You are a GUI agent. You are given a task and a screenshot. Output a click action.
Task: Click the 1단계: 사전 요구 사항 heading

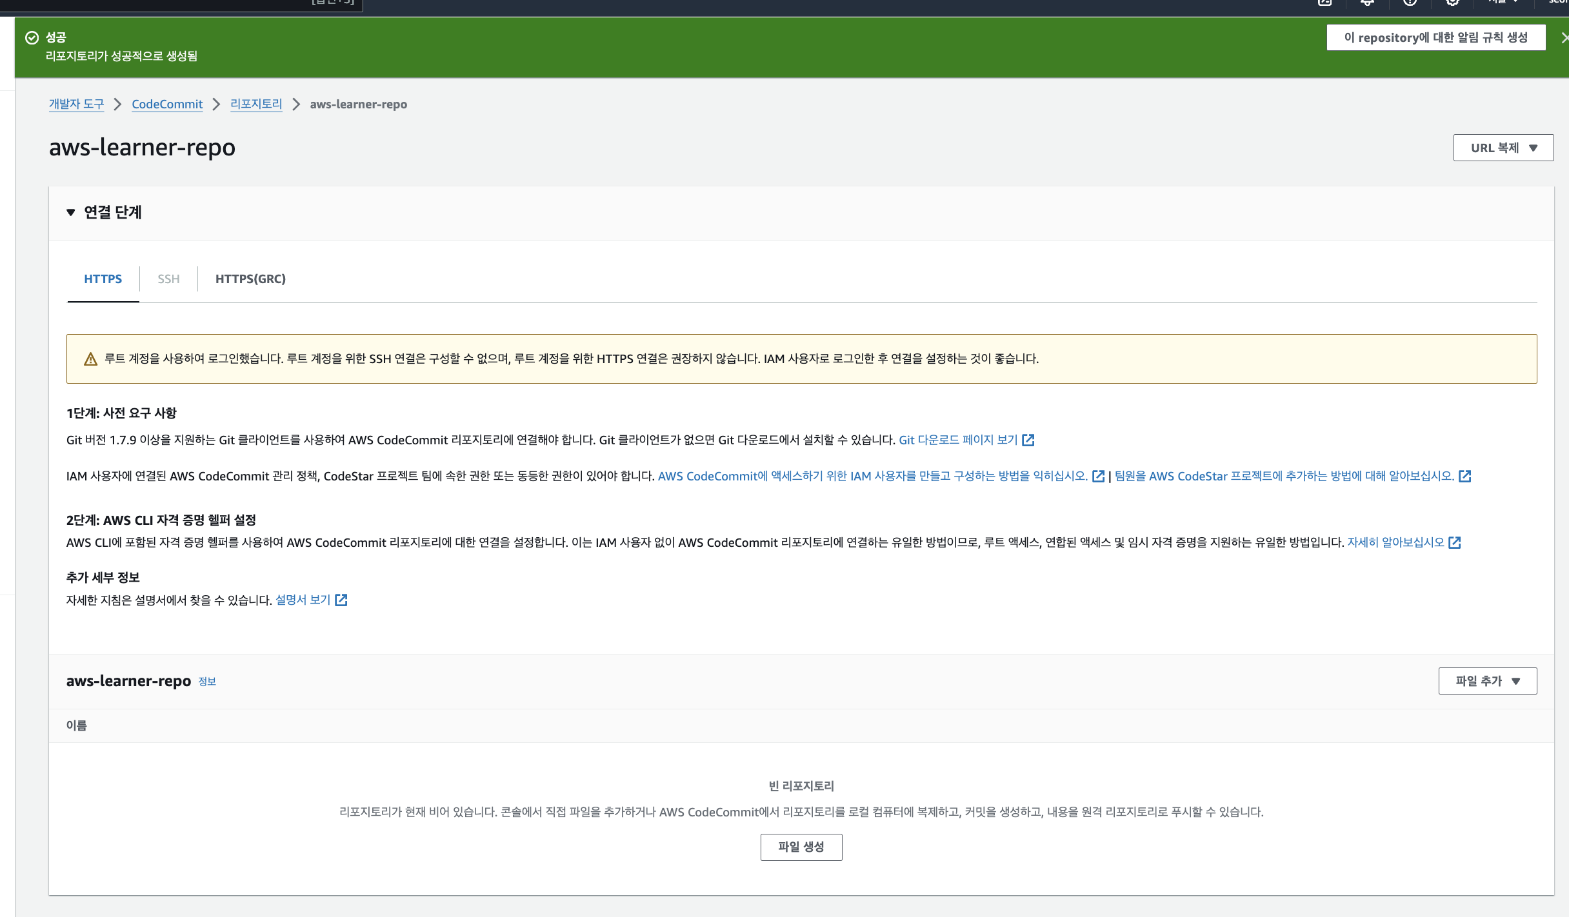click(x=121, y=413)
